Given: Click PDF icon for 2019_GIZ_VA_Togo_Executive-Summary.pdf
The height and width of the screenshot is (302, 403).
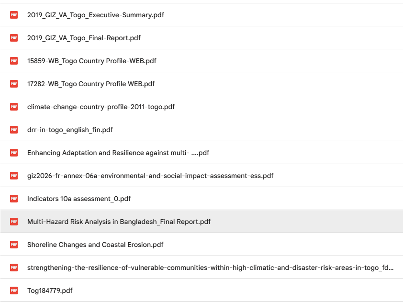Looking at the screenshot, I should [14, 15].
